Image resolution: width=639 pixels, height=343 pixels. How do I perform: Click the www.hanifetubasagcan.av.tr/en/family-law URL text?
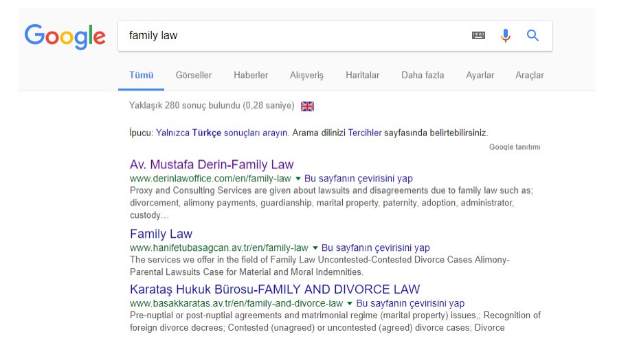pyautogui.click(x=219, y=248)
